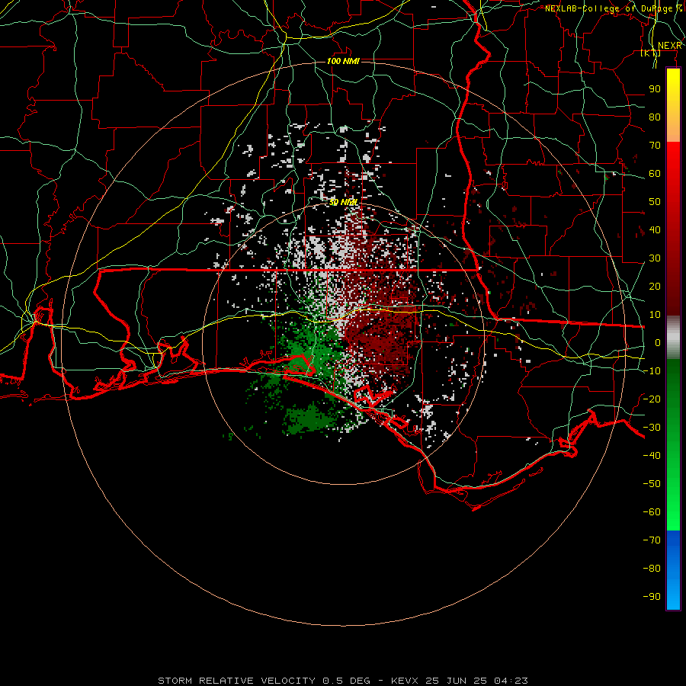The width and height of the screenshot is (686, 686).
Task: Select the positive 20 scale label
Action: (x=655, y=286)
